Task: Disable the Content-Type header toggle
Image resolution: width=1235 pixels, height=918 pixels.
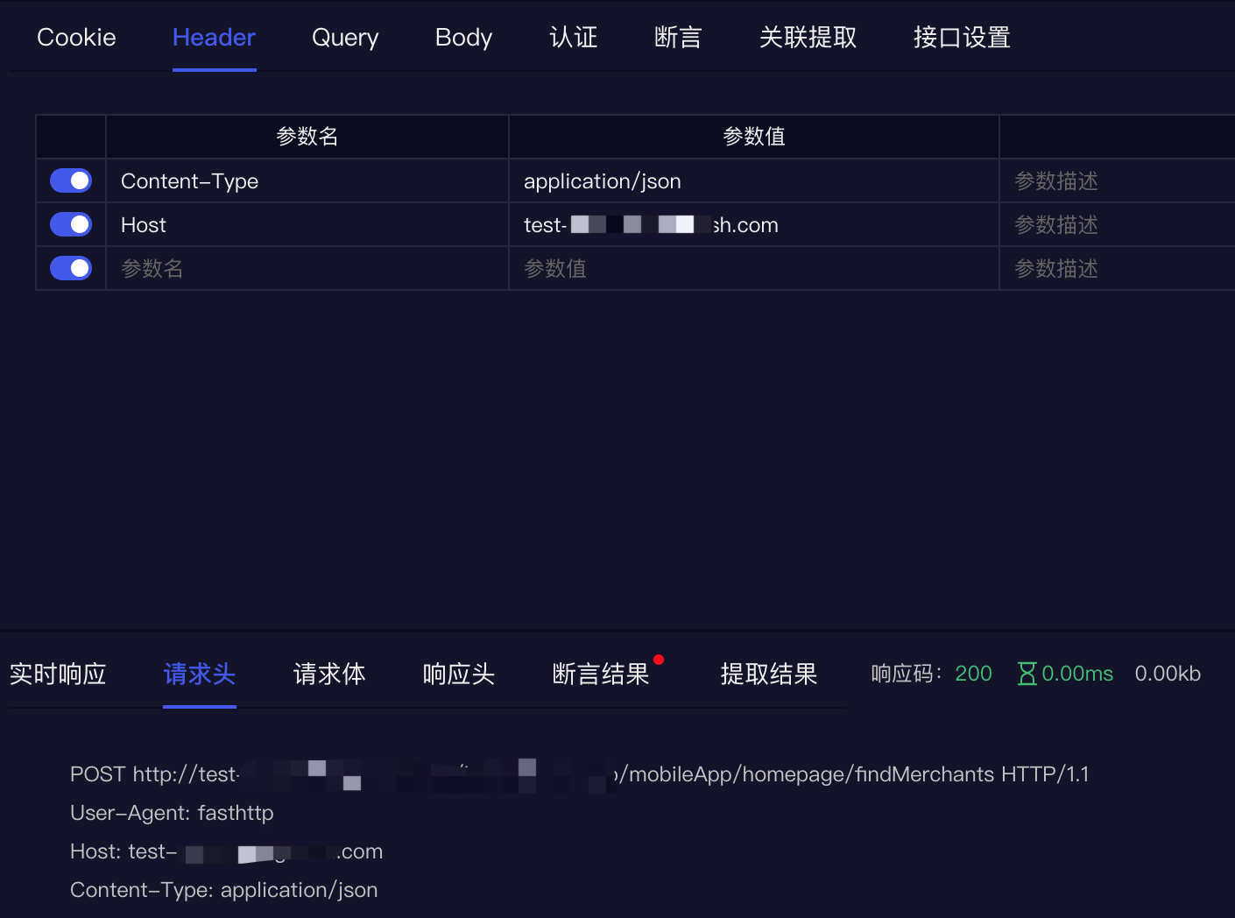Action: coord(71,180)
